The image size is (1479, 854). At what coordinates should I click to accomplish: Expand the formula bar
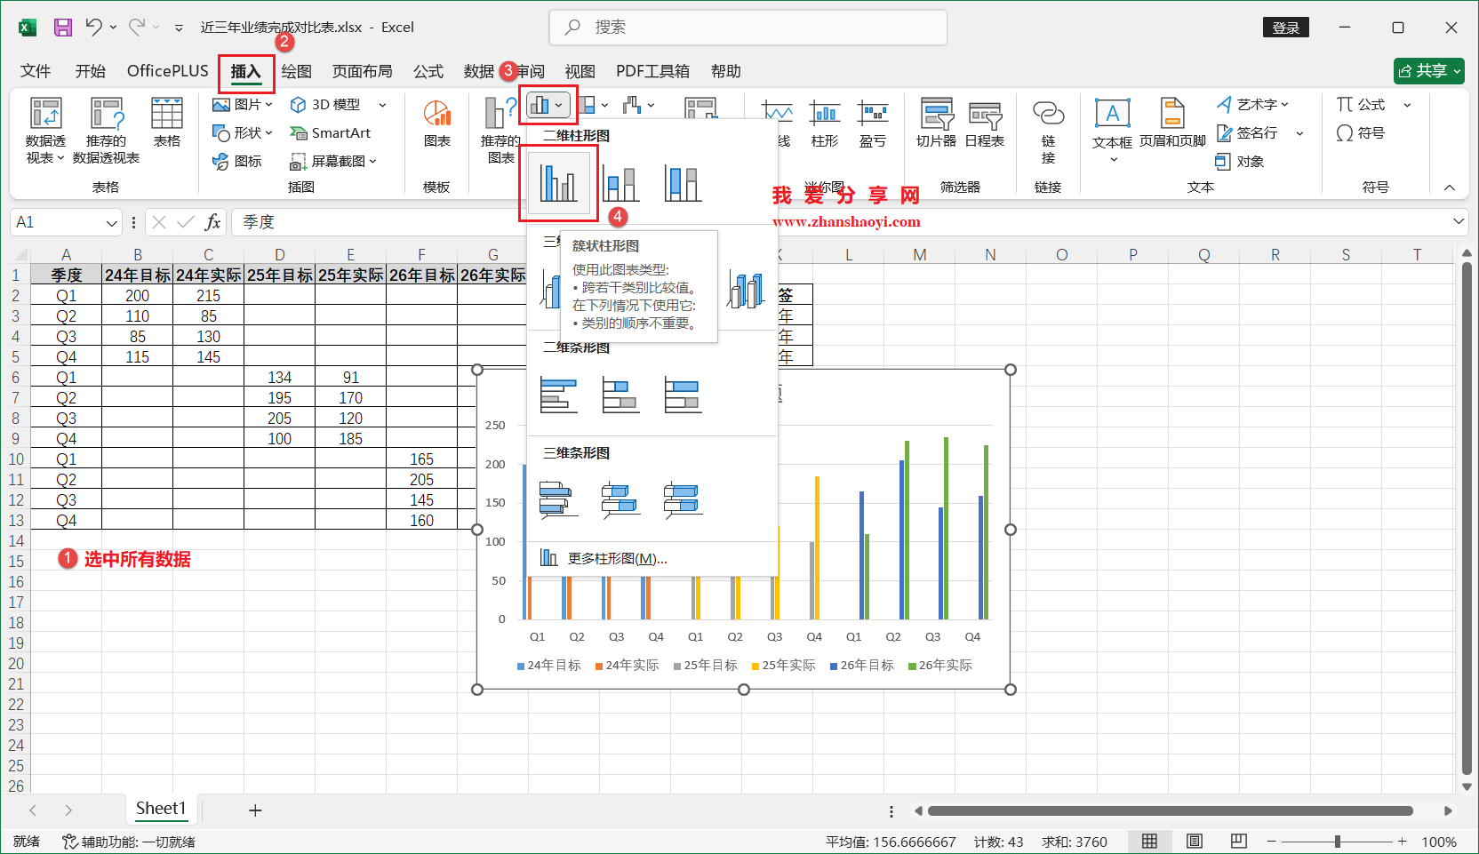click(1459, 221)
